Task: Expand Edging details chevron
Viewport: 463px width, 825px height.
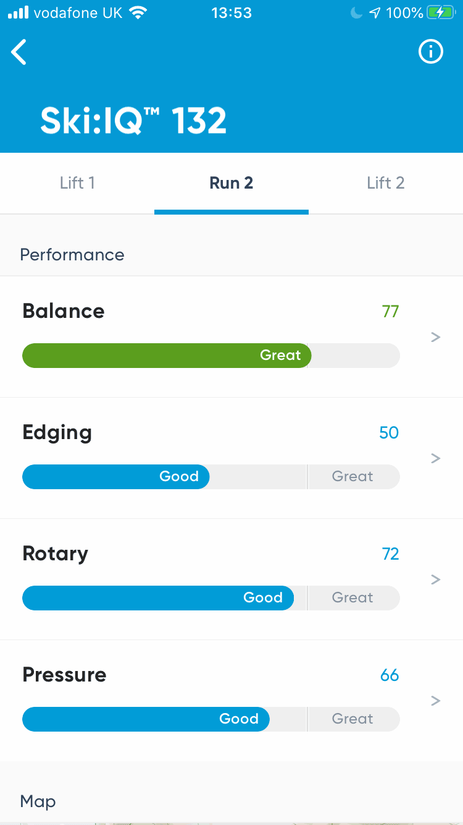Action: click(436, 458)
